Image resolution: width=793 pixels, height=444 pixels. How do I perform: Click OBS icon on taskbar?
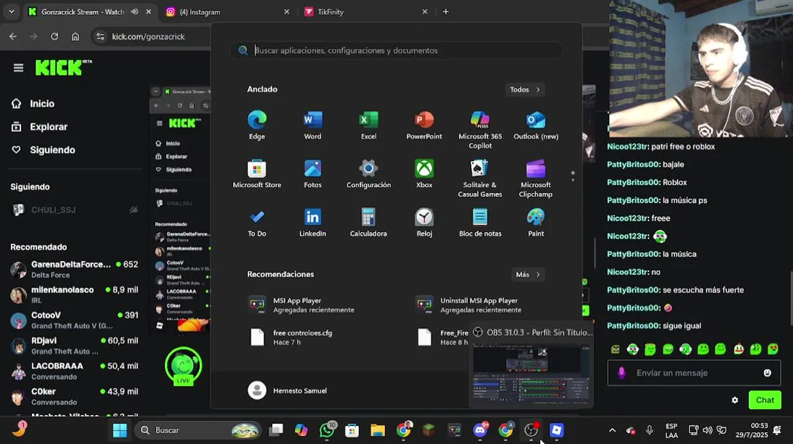point(531,430)
